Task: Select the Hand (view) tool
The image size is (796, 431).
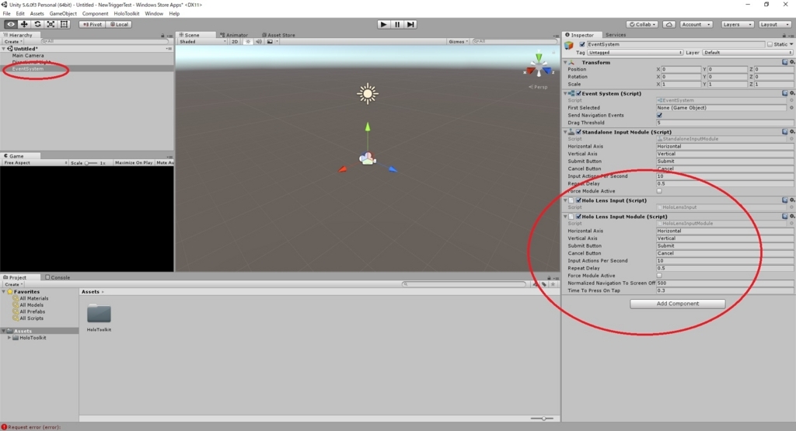Action: tap(10, 24)
